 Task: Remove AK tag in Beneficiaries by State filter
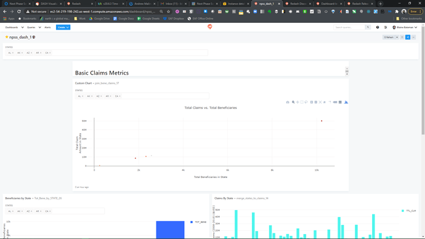tap(22, 211)
